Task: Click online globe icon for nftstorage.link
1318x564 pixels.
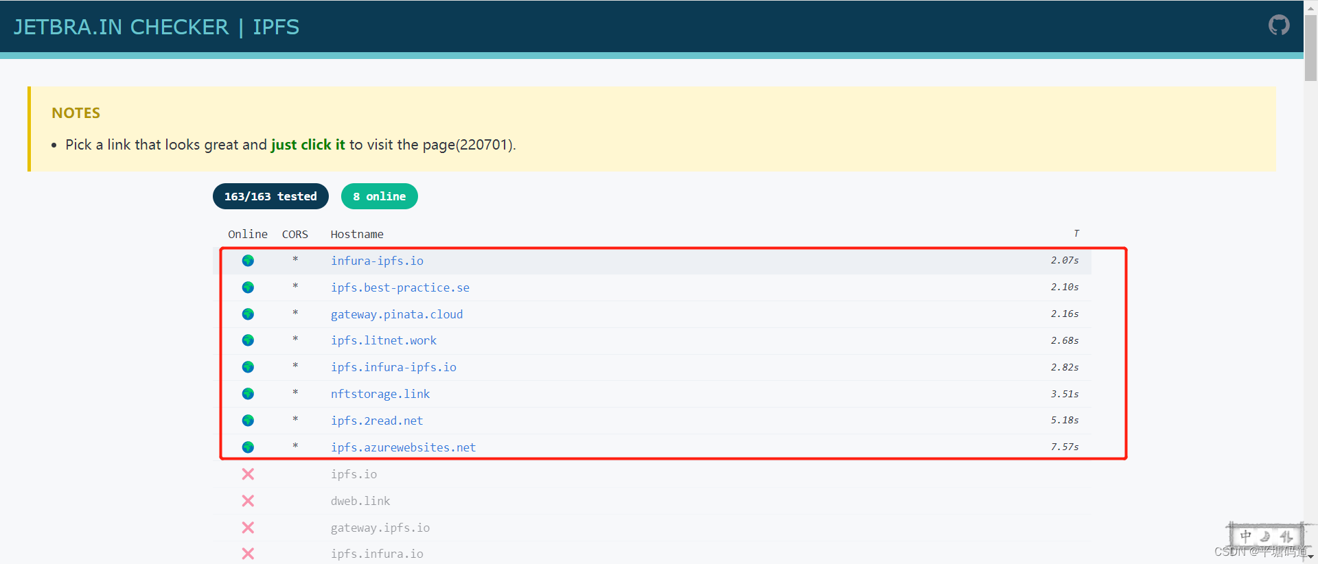Action: (x=248, y=394)
